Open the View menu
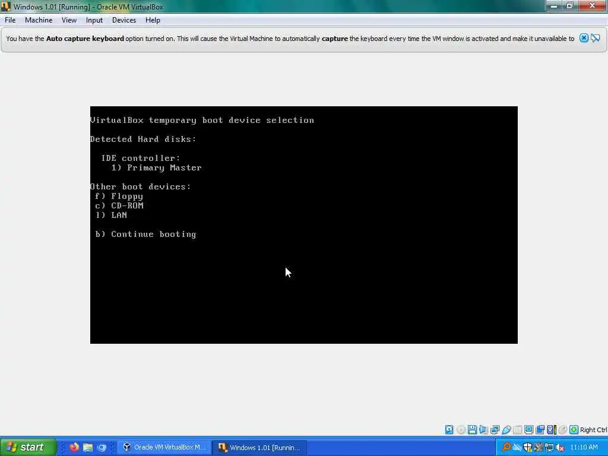 pyautogui.click(x=69, y=20)
